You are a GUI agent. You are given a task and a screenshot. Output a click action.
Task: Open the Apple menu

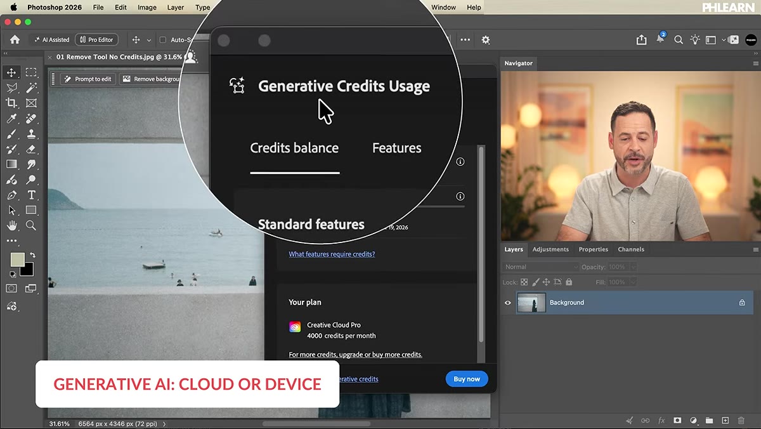click(13, 7)
